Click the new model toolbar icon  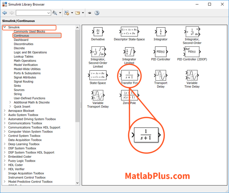tap(66, 13)
